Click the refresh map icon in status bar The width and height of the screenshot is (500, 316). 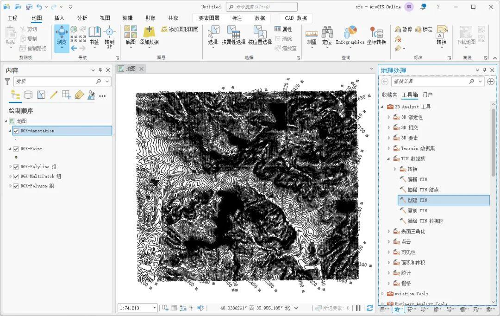370,308
